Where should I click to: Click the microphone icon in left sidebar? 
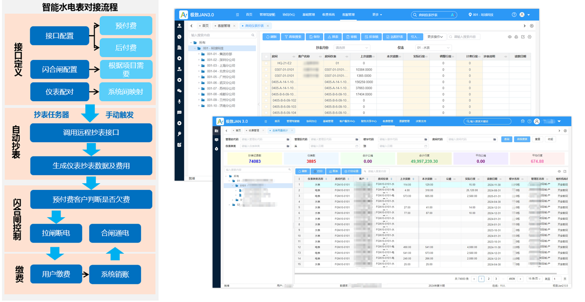[x=179, y=101]
